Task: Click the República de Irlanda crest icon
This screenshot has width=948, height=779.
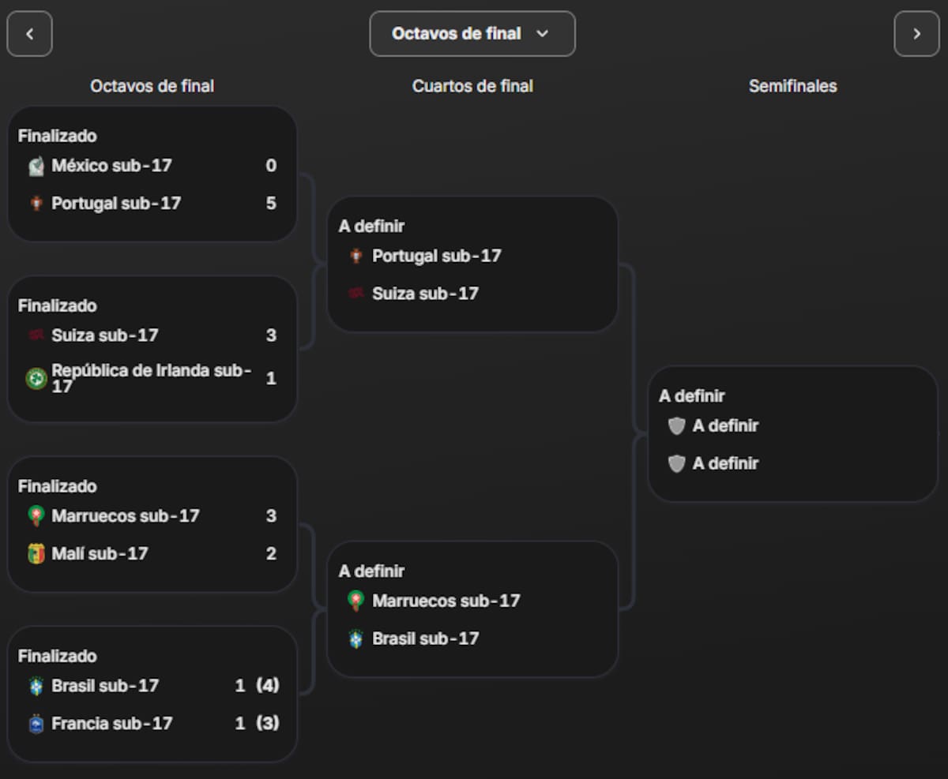Action: click(35, 377)
